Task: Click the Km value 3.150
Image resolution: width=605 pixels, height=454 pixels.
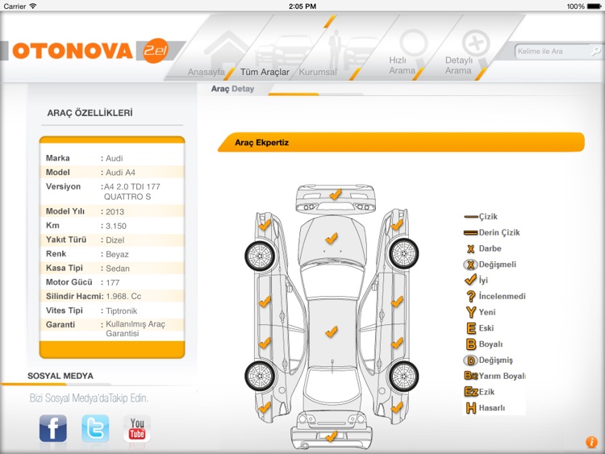Action: 115,226
